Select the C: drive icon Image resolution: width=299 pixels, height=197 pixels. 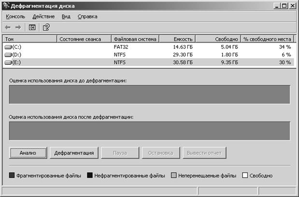[x=8, y=47]
